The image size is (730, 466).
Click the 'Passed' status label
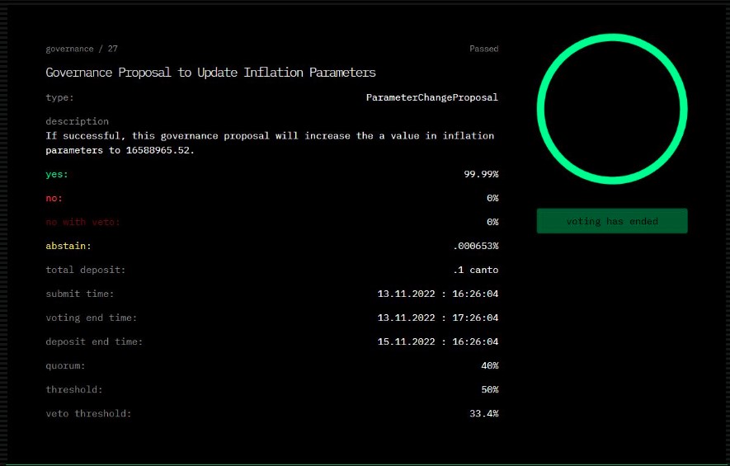pos(483,49)
